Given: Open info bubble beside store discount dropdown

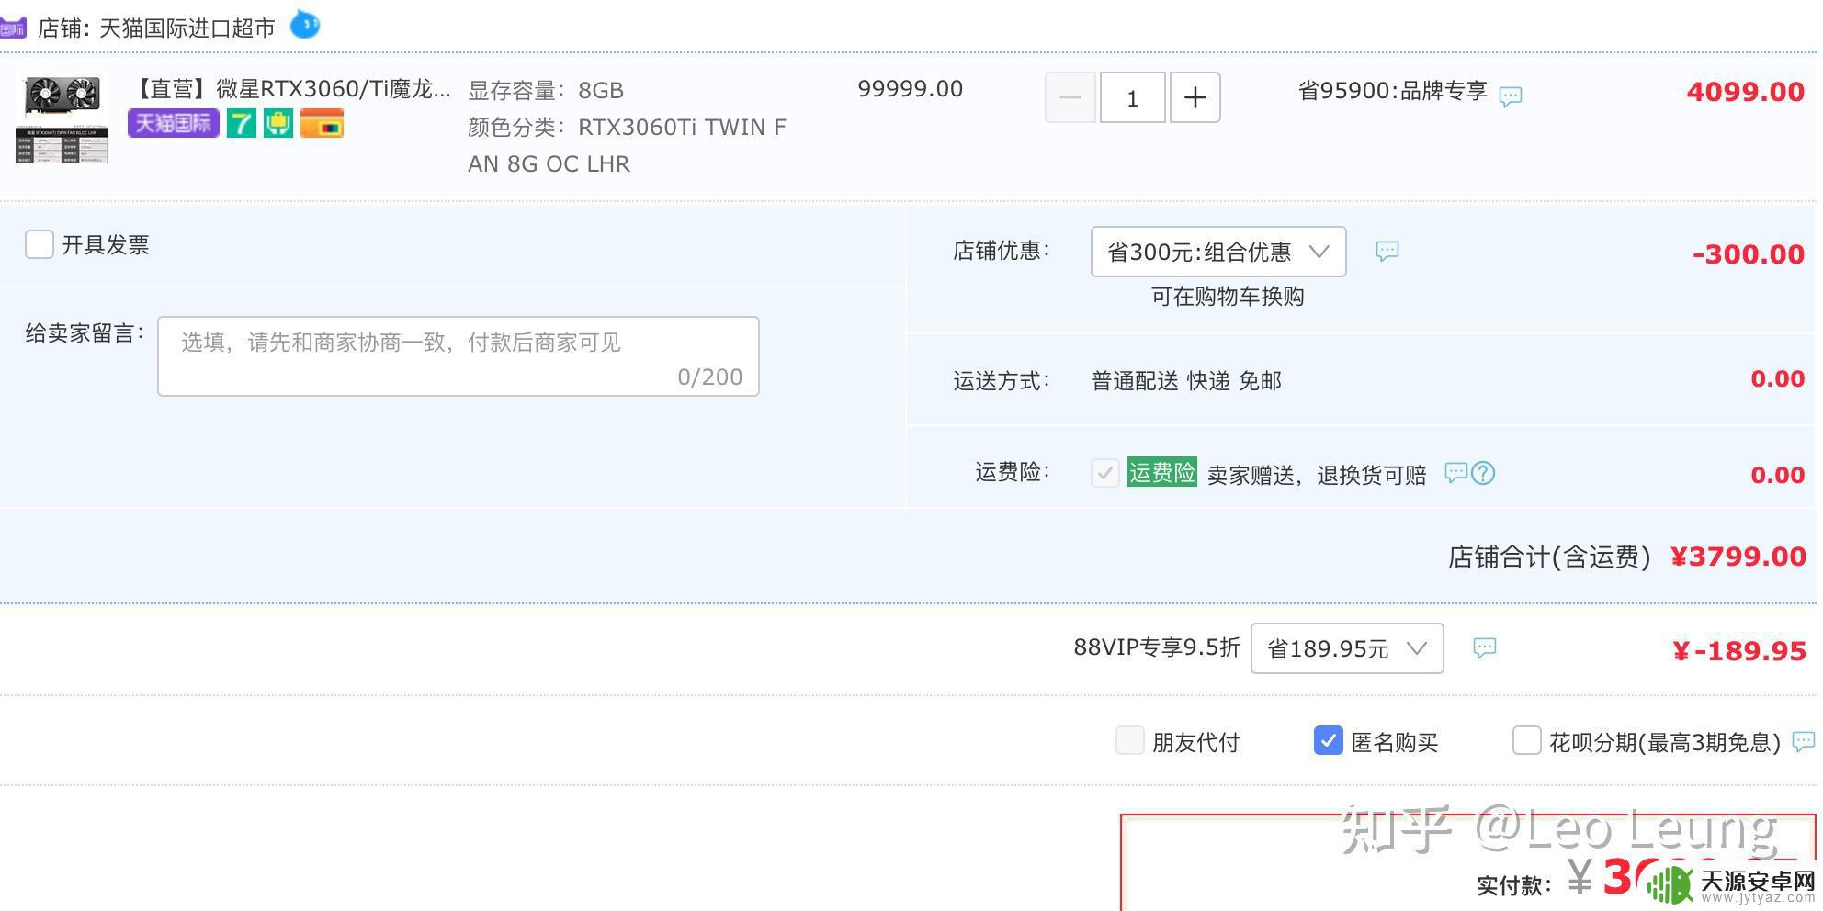Looking at the screenshot, I should (1387, 251).
